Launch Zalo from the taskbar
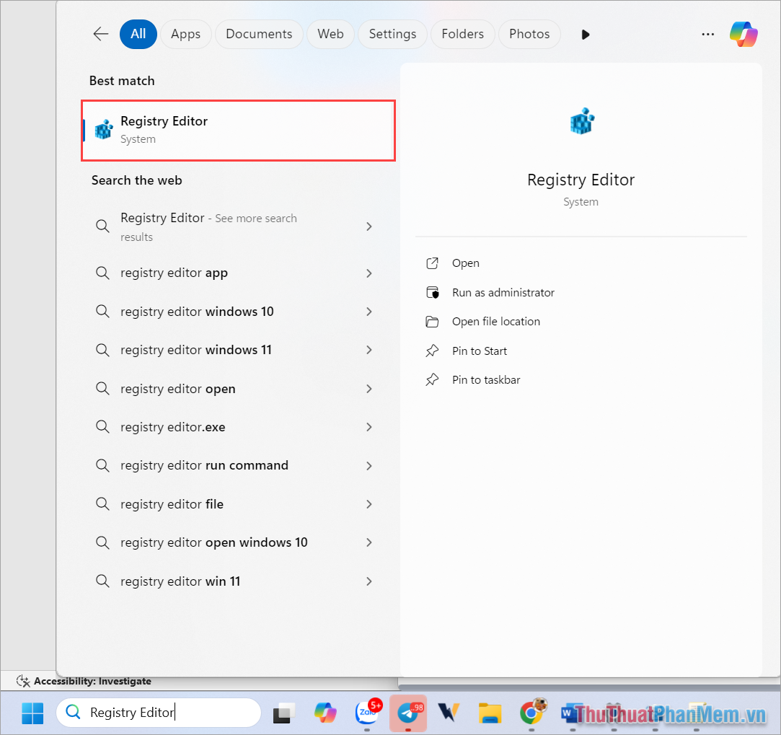The image size is (781, 735). tap(366, 713)
